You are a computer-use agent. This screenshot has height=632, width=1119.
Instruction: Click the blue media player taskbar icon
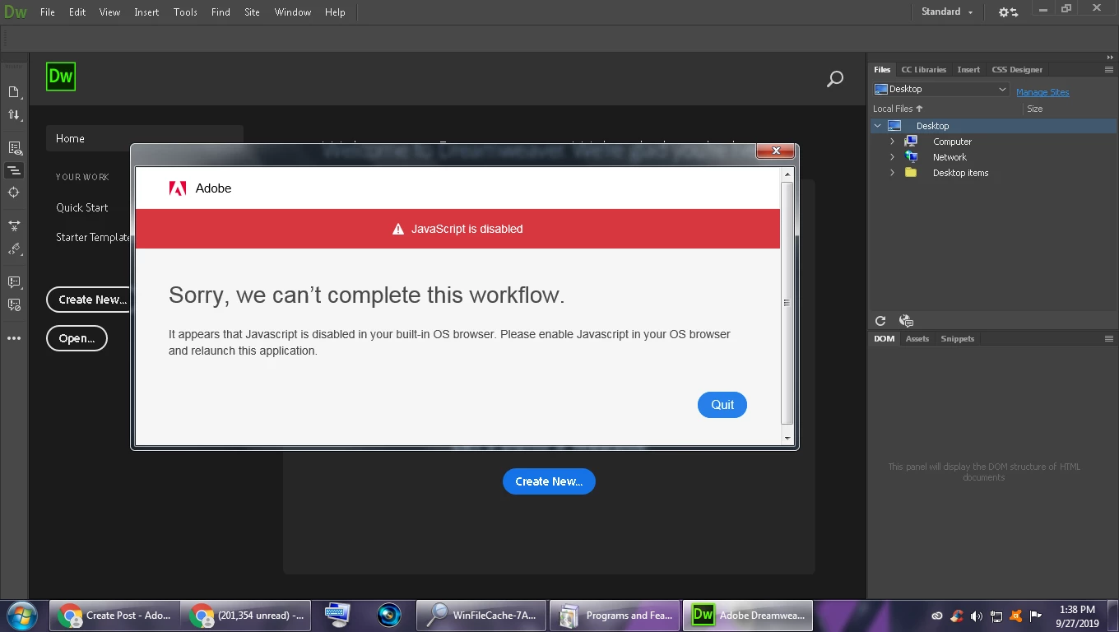point(389,616)
